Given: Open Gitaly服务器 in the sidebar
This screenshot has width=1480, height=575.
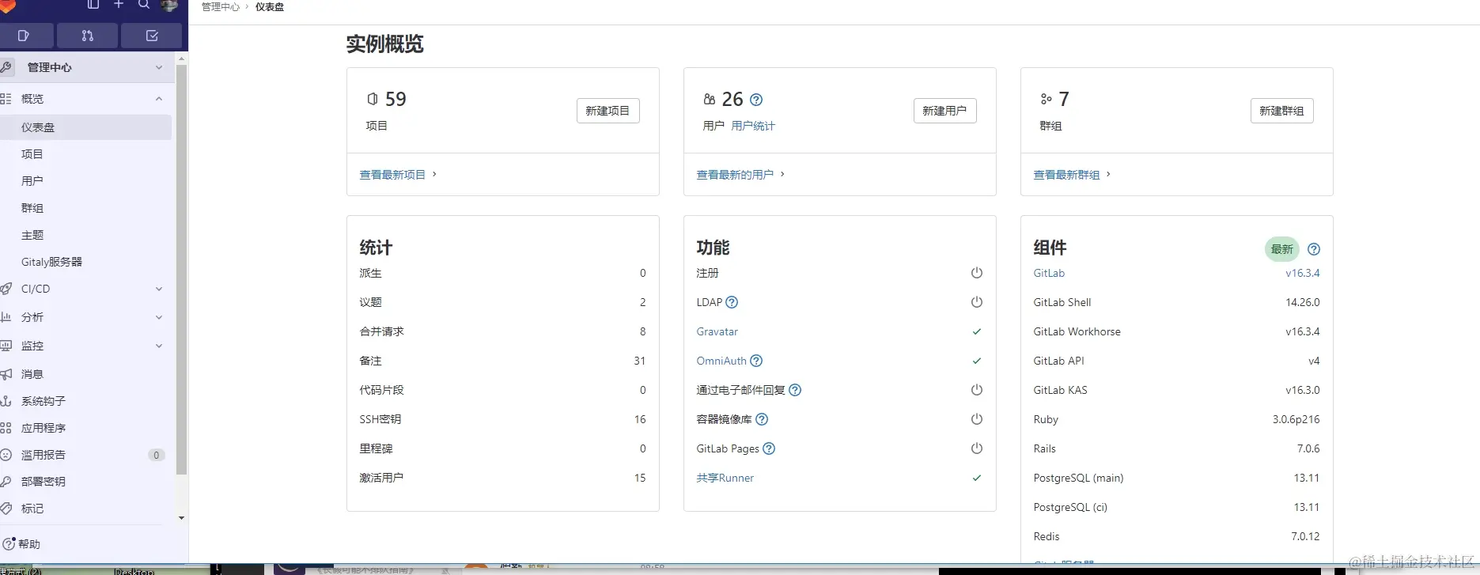Looking at the screenshot, I should pos(85,262).
